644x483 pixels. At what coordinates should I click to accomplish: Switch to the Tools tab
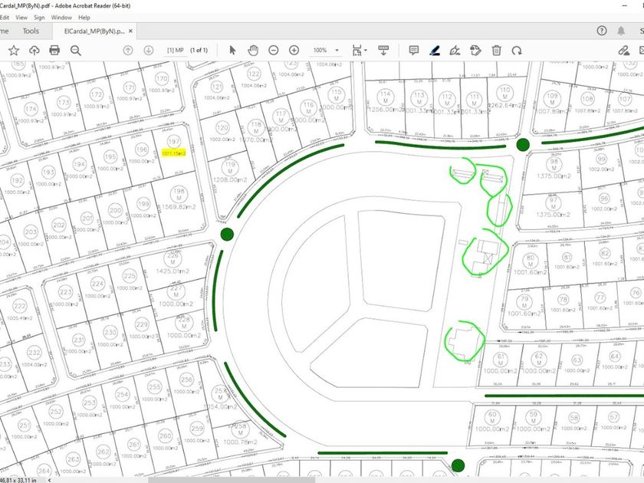(x=31, y=31)
